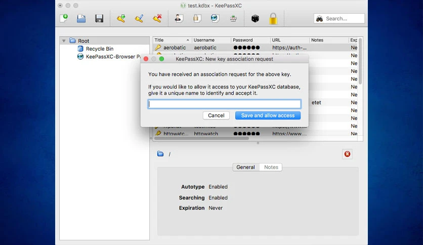
Task: Click the horizontal scrollbar under the entry list
Action: tap(201, 138)
